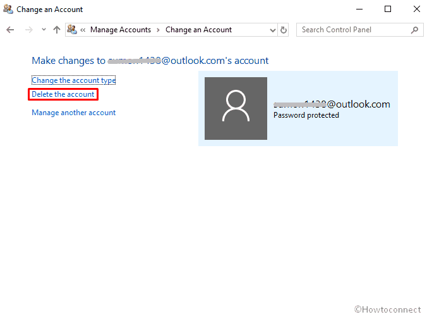Screen dimensions: 427x317
Task: Click the Delete the account link
Action: [x=63, y=94]
